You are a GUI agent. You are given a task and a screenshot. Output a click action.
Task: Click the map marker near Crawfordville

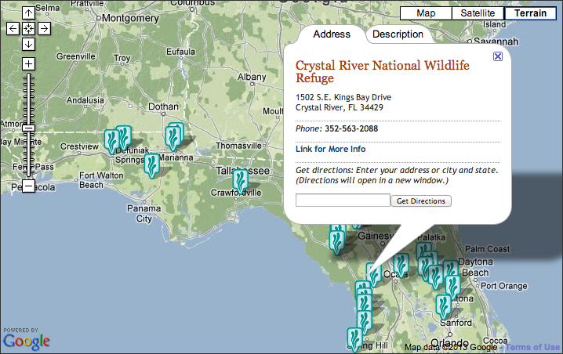240,180
